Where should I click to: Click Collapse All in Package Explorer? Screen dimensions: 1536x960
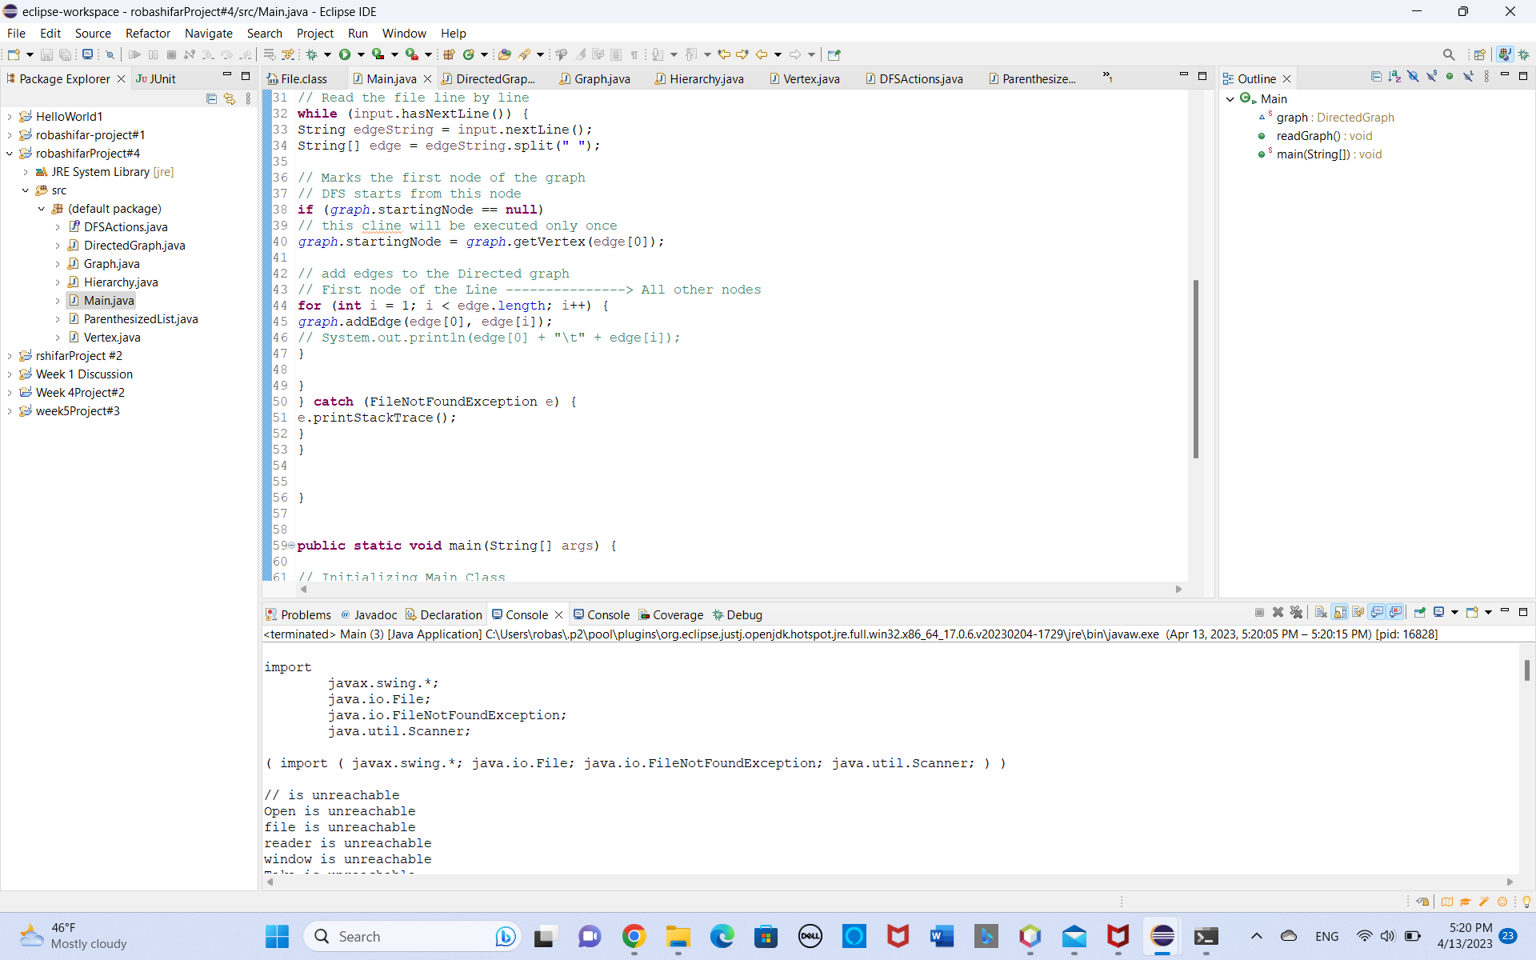point(211,98)
